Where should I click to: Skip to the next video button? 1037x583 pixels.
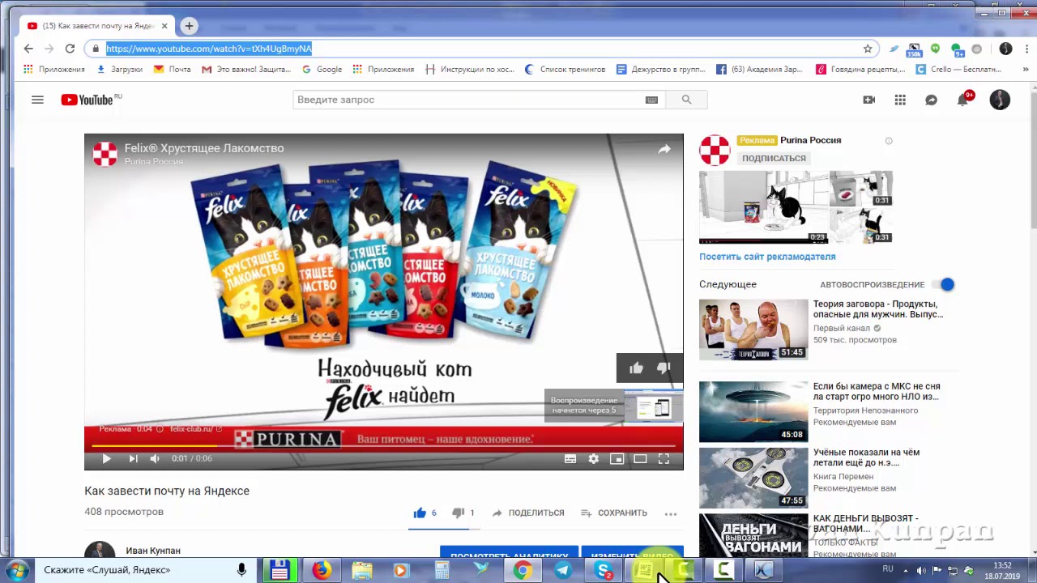(133, 458)
